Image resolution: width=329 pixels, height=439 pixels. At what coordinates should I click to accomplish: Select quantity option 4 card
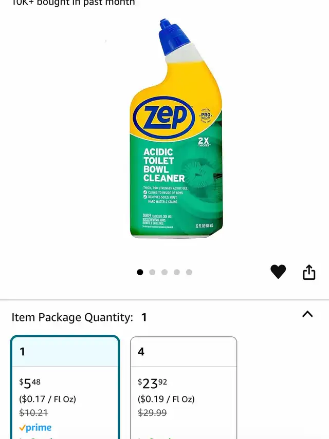pos(184,388)
